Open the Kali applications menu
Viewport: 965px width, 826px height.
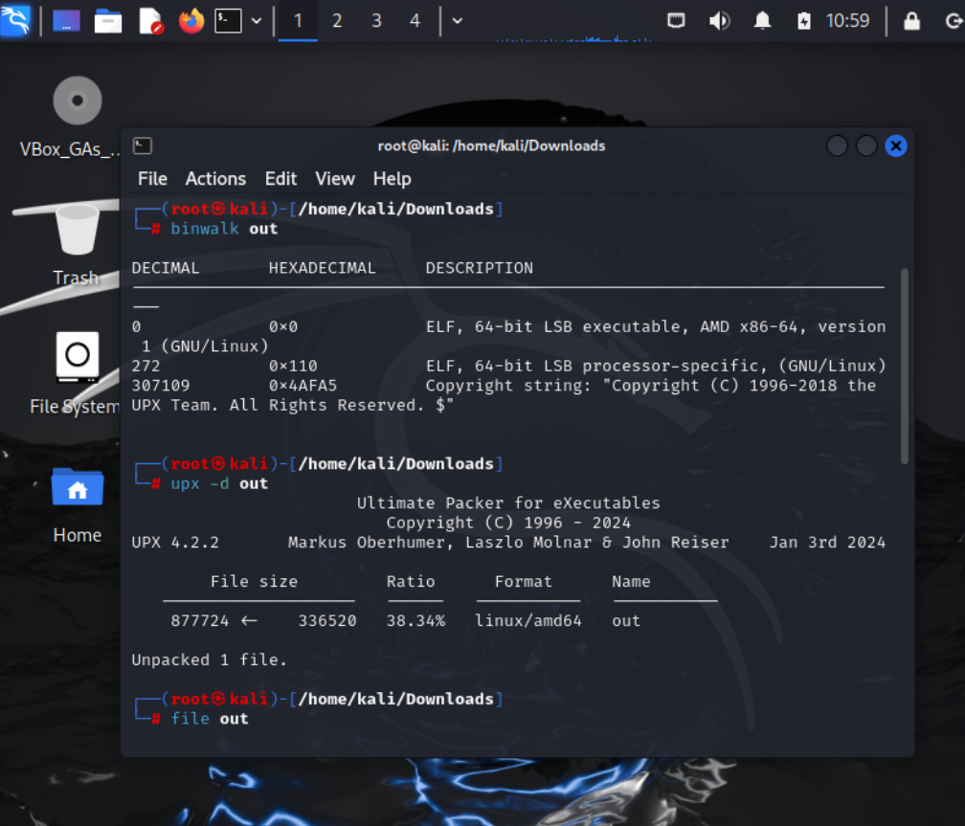point(15,20)
